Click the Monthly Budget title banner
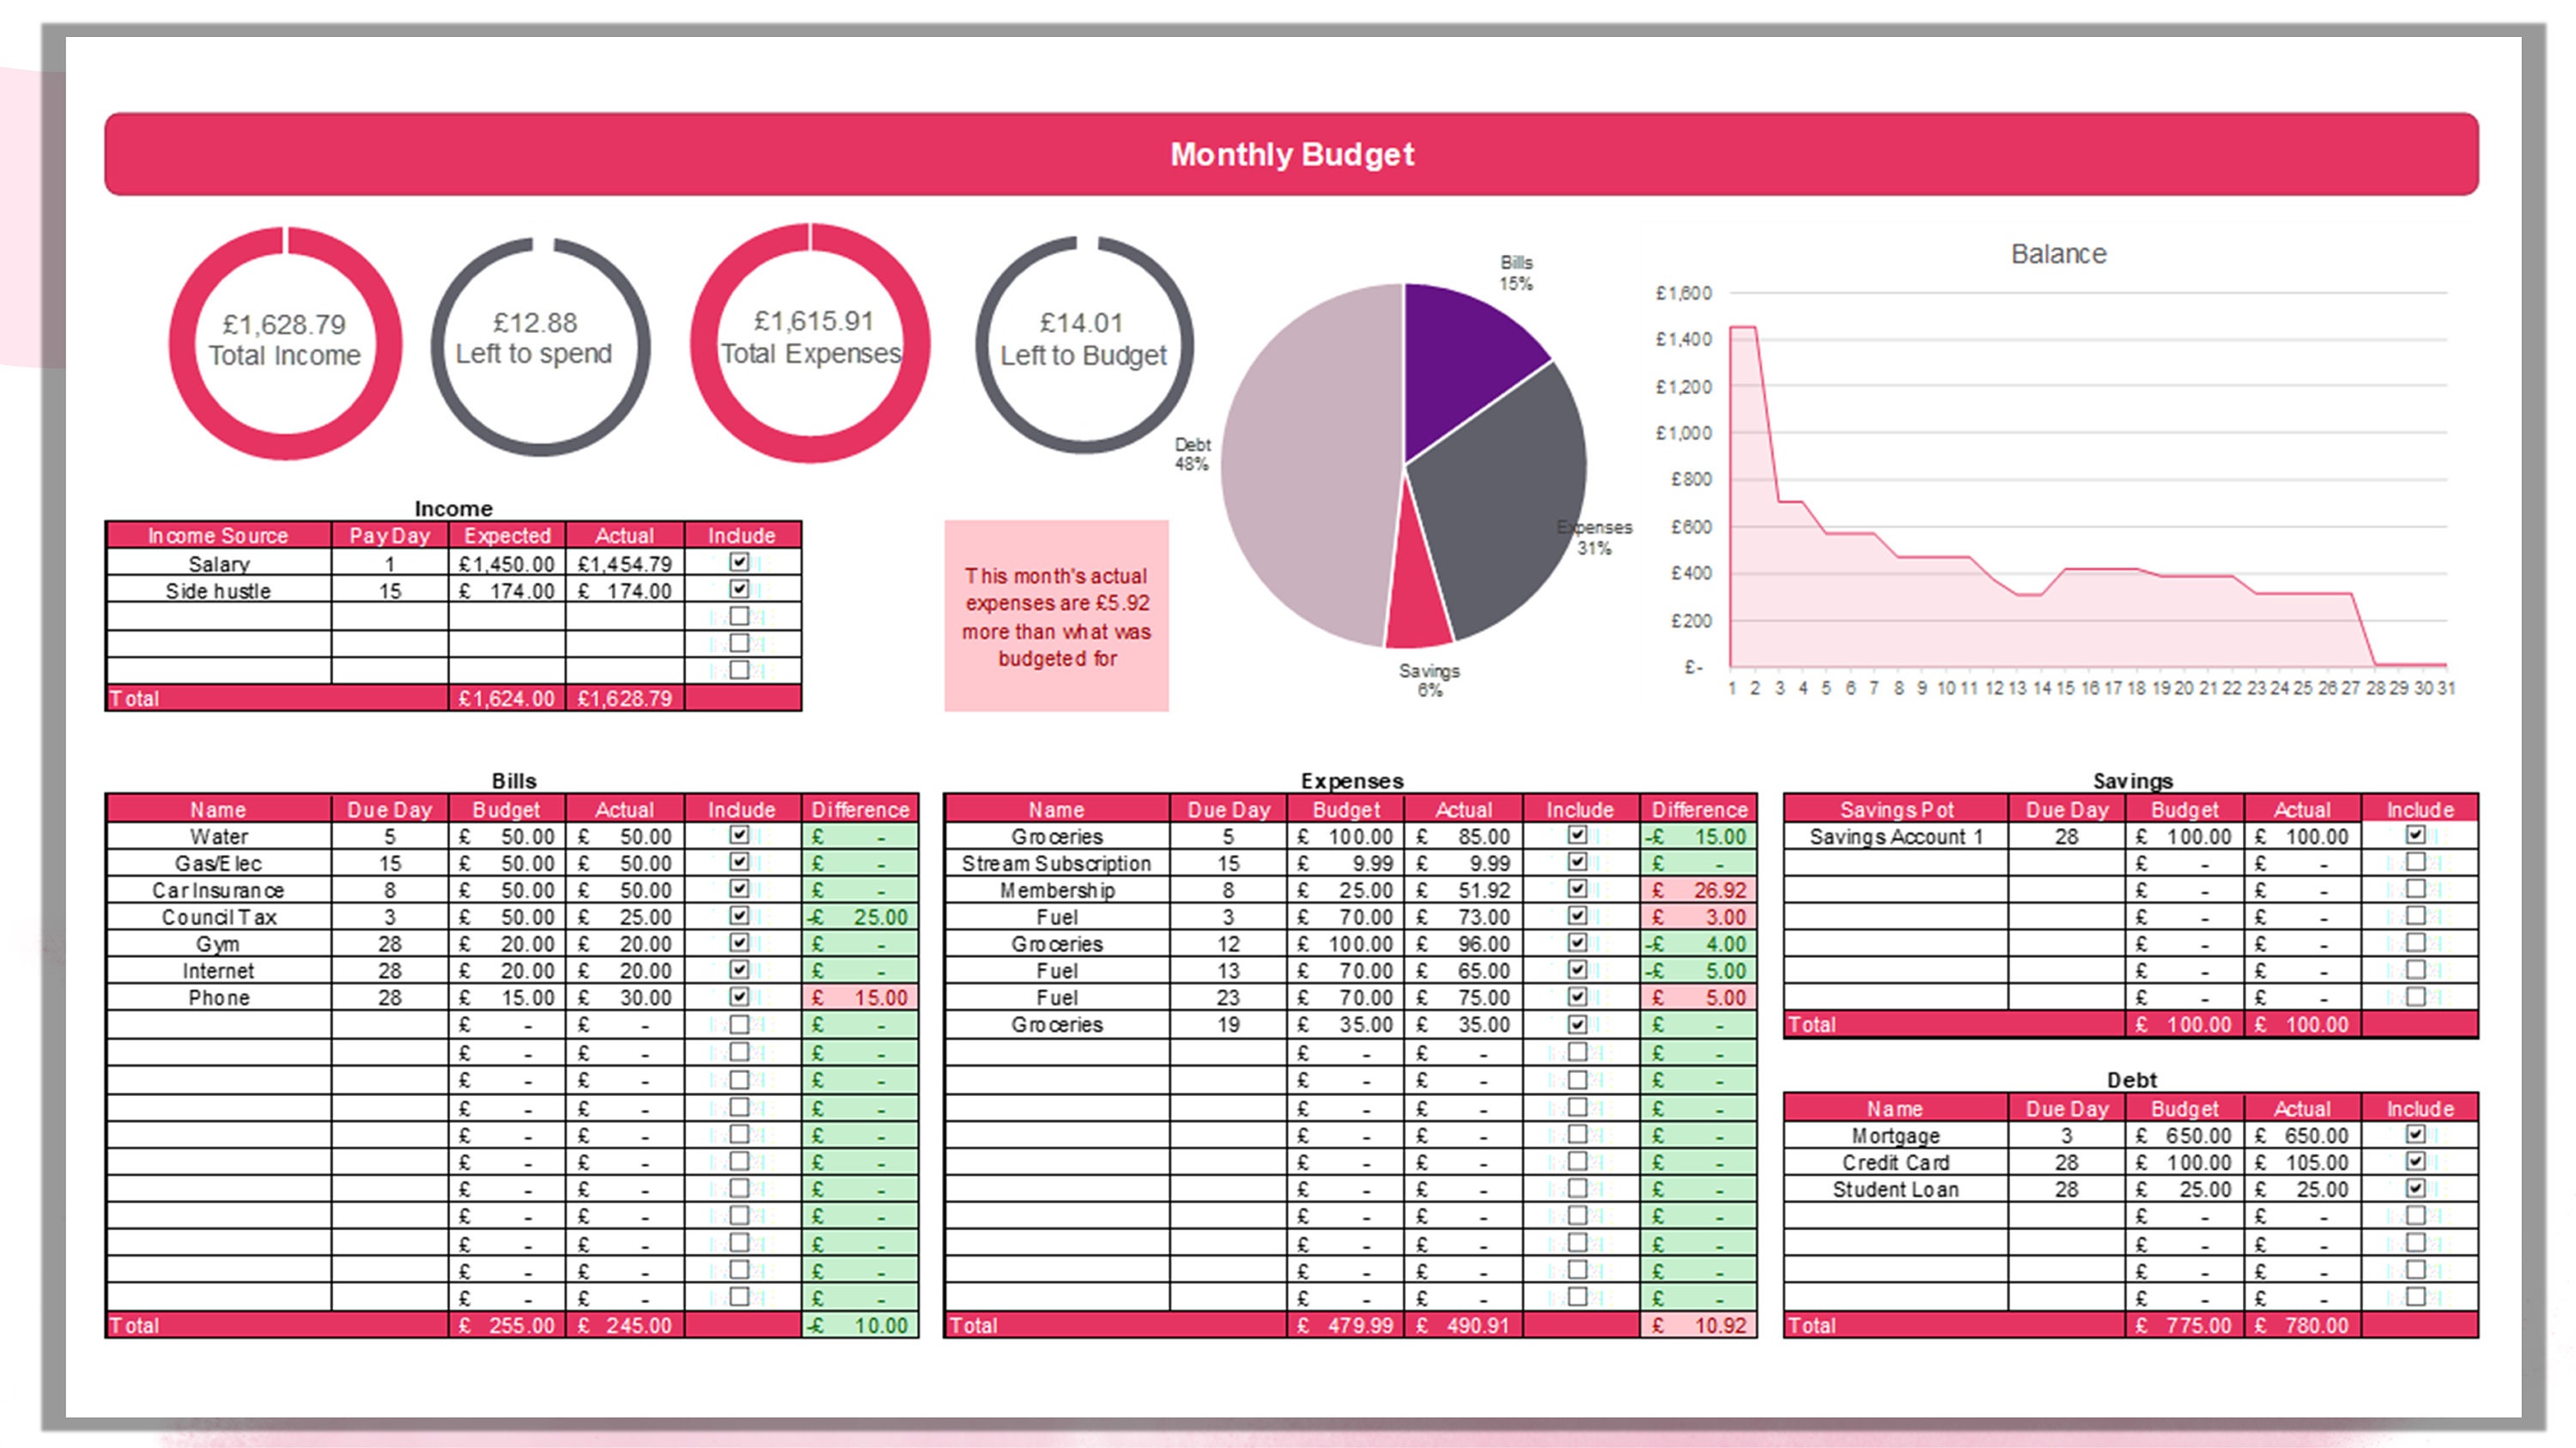Viewport: 2576px width, 1448px height. tap(1290, 153)
